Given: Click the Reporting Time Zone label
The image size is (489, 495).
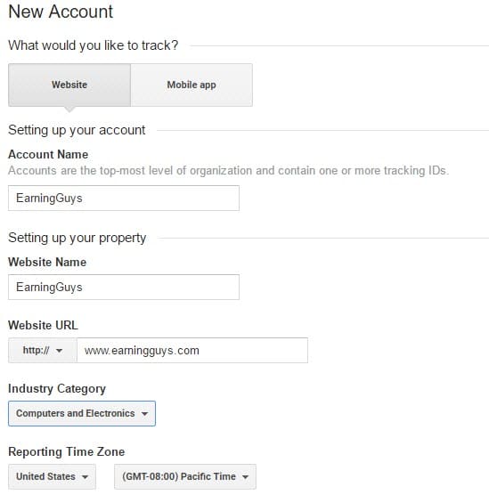Looking at the screenshot, I should [67, 451].
